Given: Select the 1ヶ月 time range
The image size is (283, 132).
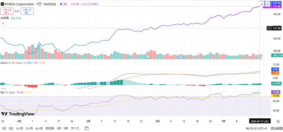Looking at the screenshot, I should tap(19, 128).
